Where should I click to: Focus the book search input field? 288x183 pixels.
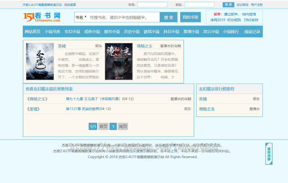(124, 18)
